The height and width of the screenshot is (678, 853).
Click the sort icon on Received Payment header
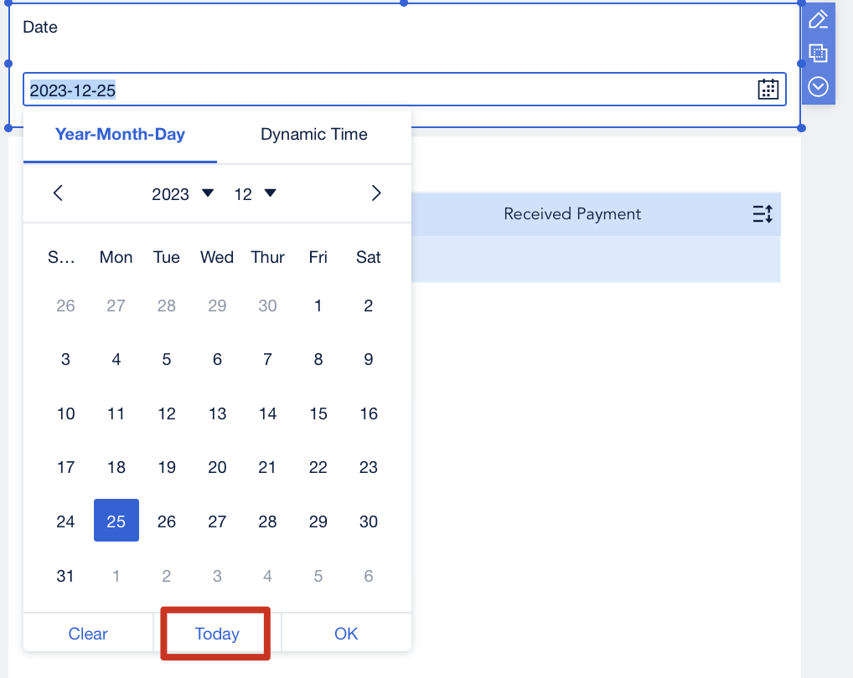763,213
